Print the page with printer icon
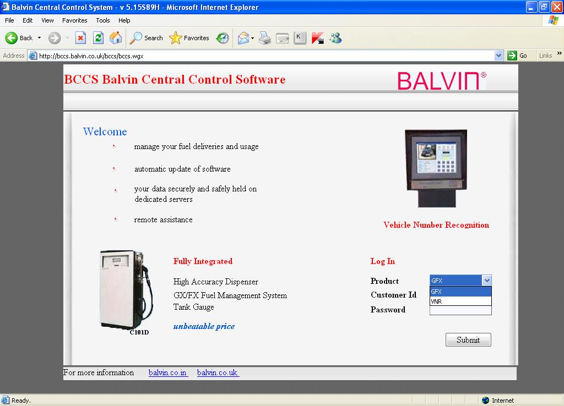The width and height of the screenshot is (564, 406). 265,38
